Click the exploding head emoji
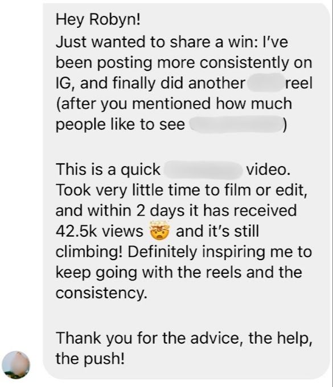 coord(160,230)
